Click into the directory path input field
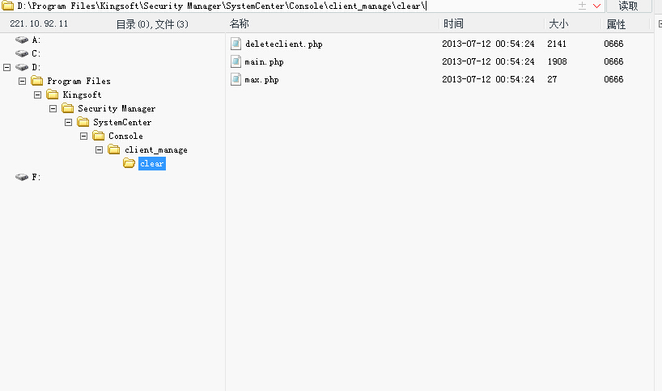662x391 pixels. click(295, 6)
